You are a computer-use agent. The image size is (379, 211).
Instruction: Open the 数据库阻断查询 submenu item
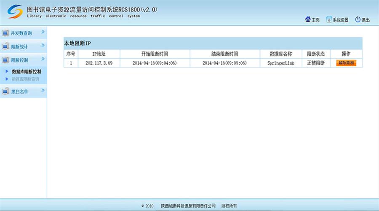[x=25, y=79]
